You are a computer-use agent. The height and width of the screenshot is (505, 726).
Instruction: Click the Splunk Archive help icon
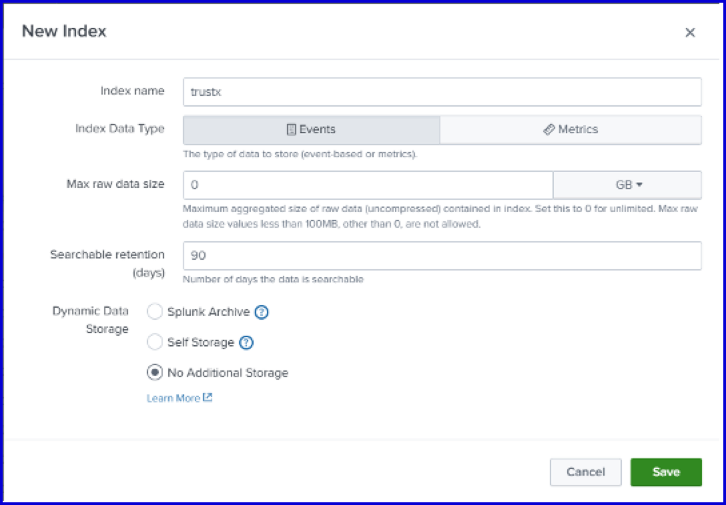click(262, 312)
